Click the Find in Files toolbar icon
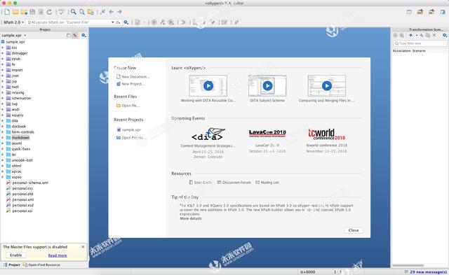 point(82,12)
